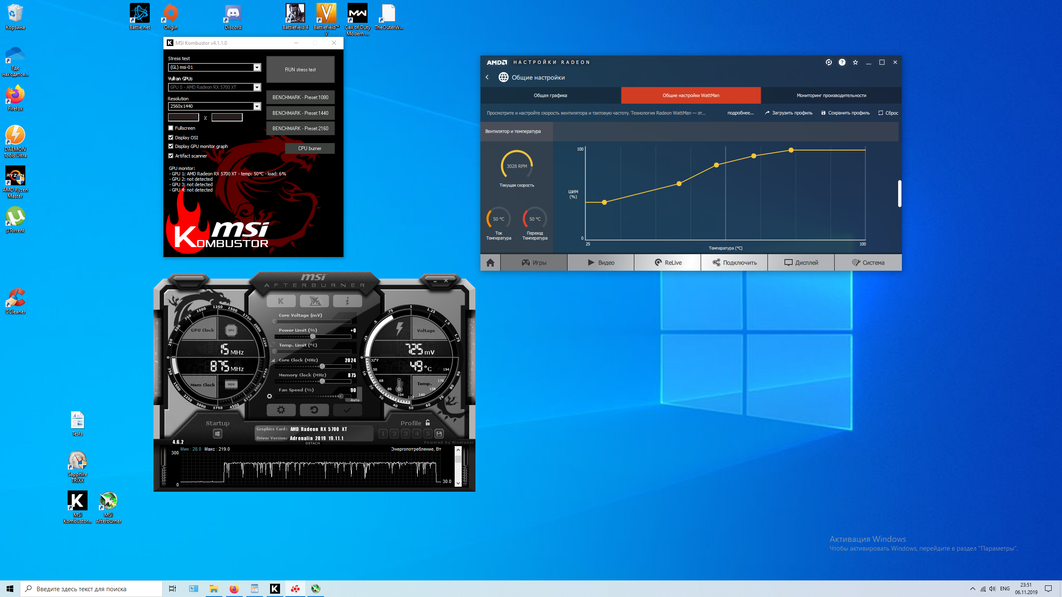Open Afterburner settings gear button

(x=281, y=410)
